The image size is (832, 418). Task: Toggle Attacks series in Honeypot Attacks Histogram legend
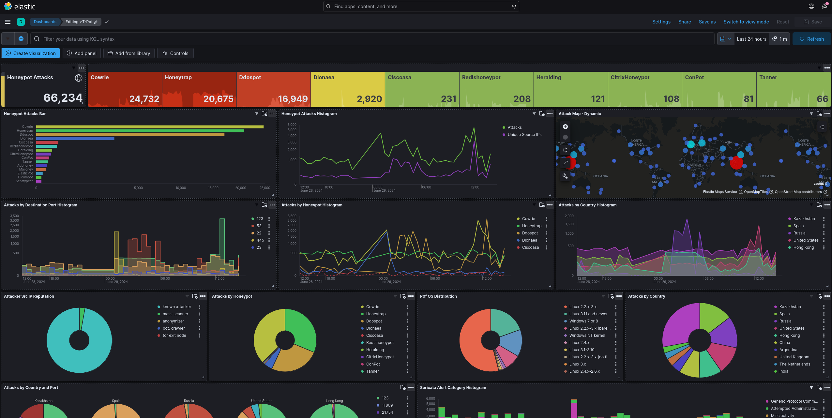click(x=514, y=127)
